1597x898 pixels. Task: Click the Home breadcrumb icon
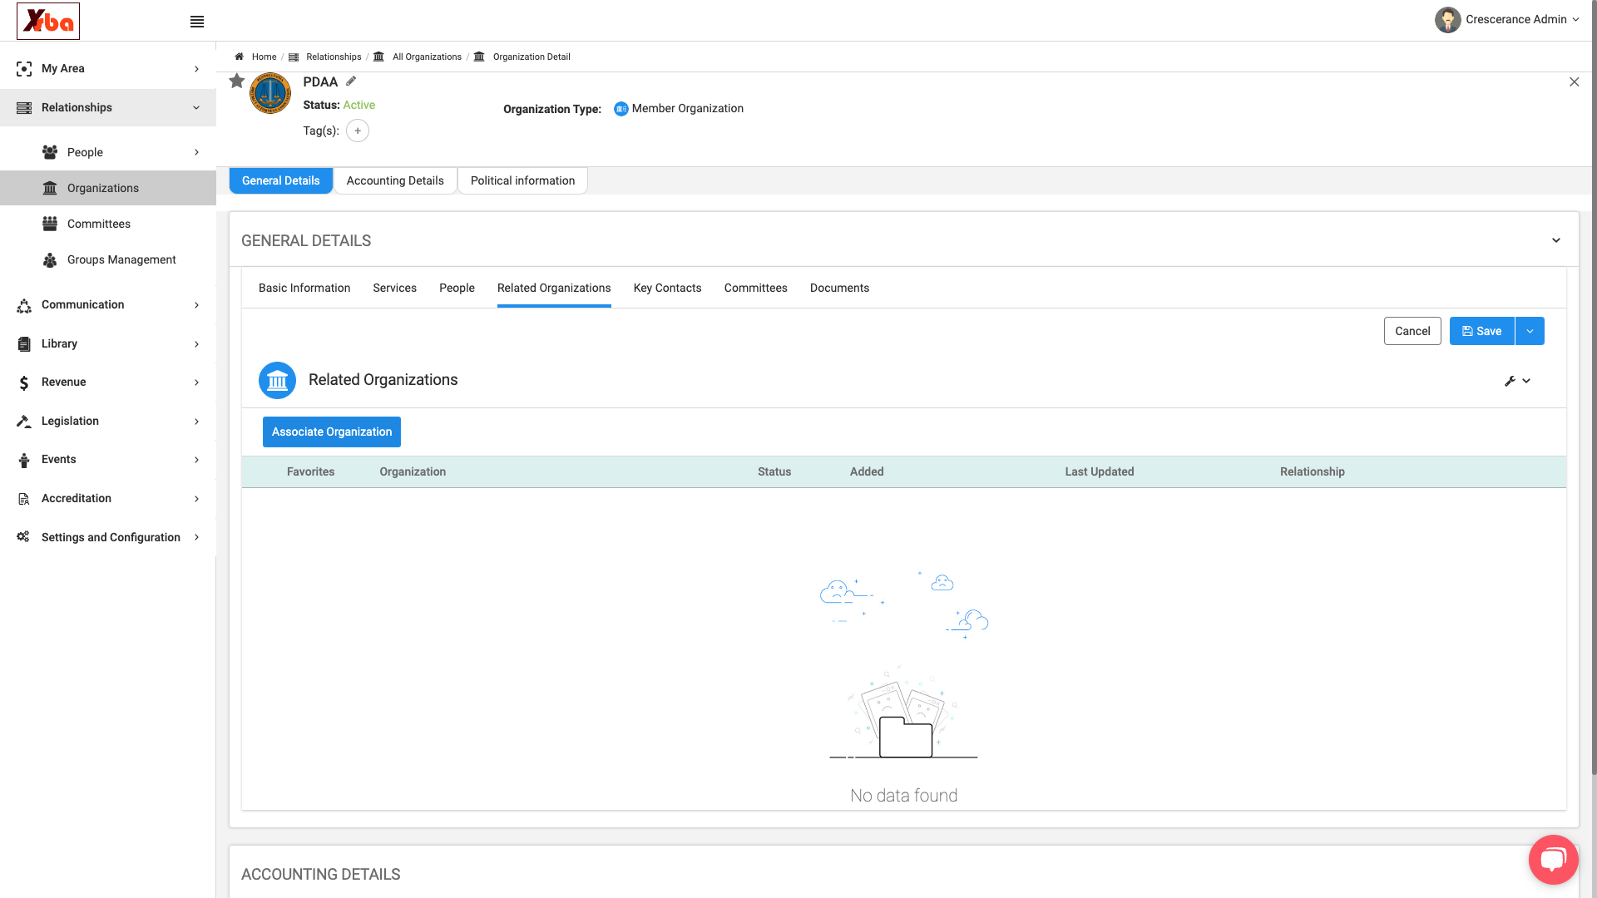click(239, 57)
